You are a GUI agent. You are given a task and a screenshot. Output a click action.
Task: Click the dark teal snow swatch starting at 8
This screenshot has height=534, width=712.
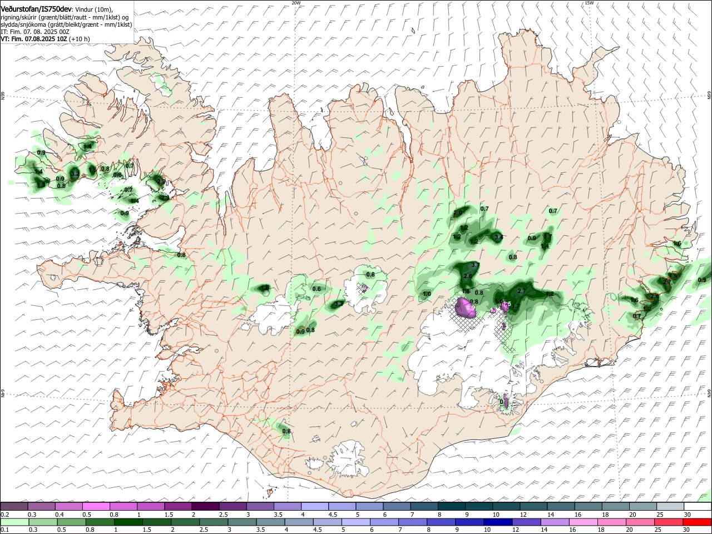click(x=451, y=506)
